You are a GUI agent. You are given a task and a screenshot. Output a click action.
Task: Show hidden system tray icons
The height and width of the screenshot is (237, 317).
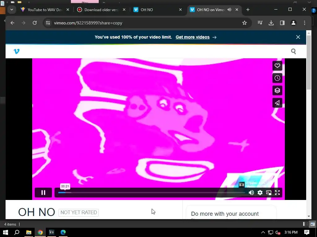pos(263,232)
